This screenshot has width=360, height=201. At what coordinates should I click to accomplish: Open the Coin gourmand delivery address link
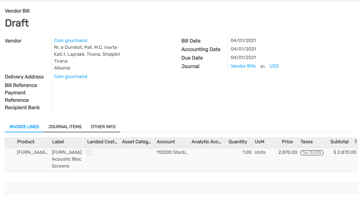tap(70, 76)
